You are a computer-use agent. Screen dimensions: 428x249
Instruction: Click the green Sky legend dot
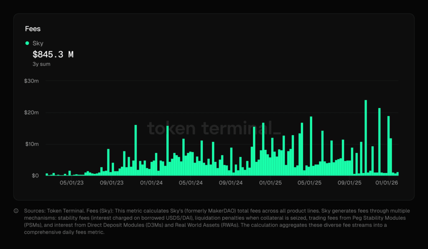(x=27, y=43)
